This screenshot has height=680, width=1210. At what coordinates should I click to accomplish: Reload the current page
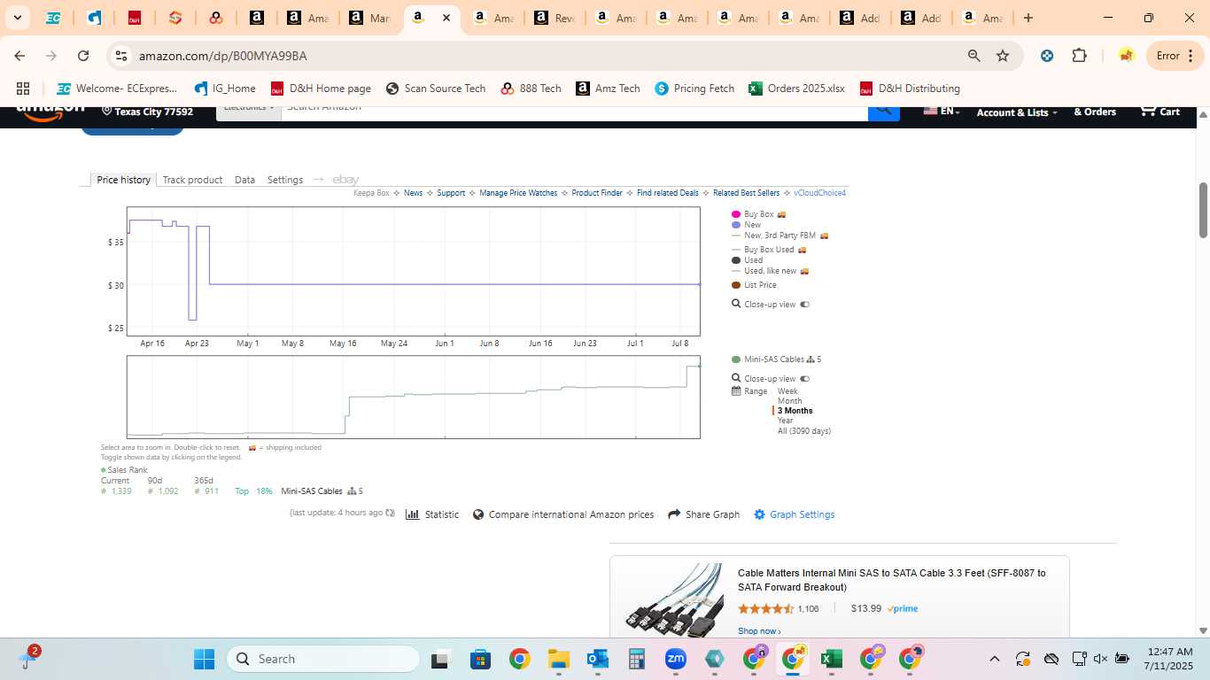(83, 56)
